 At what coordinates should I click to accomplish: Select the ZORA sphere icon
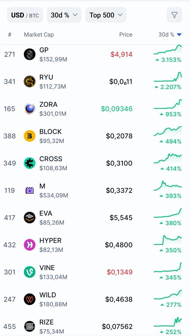tap(30, 109)
